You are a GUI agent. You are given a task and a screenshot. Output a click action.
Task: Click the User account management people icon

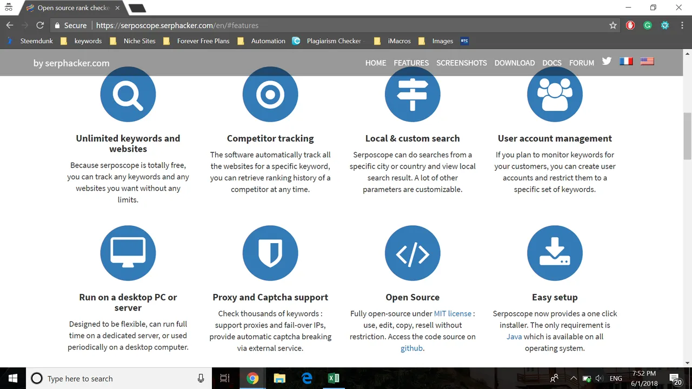tap(555, 94)
